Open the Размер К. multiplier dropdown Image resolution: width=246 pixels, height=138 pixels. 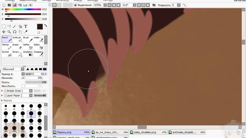(x=23, y=74)
